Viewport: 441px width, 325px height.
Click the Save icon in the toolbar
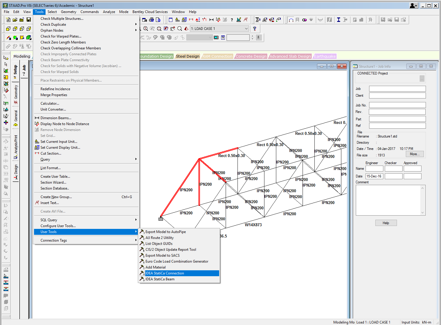(29, 20)
